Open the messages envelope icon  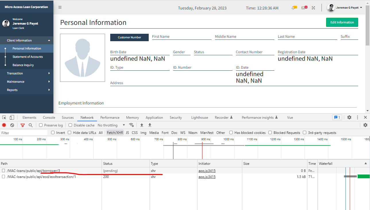click(x=303, y=8)
